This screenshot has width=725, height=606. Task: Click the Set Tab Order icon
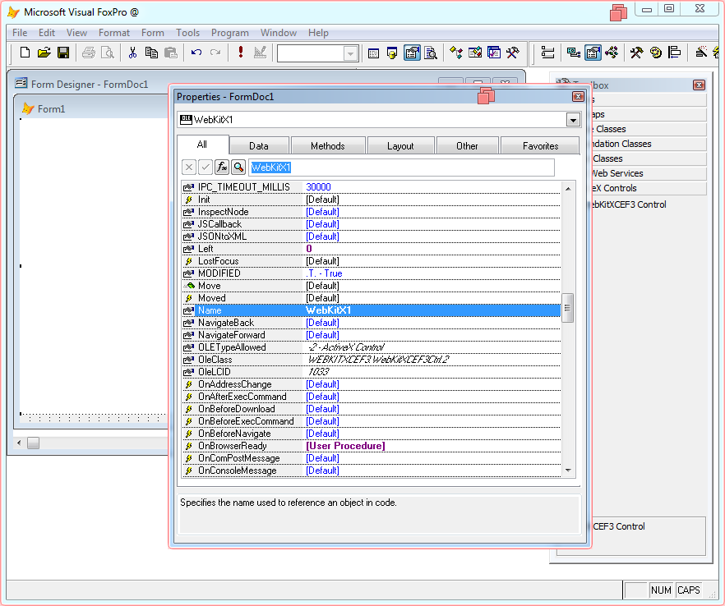coord(548,53)
